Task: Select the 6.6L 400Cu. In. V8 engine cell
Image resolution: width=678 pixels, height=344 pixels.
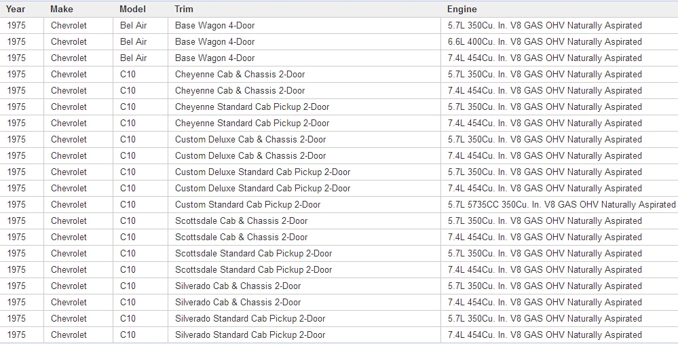Action: click(559, 42)
